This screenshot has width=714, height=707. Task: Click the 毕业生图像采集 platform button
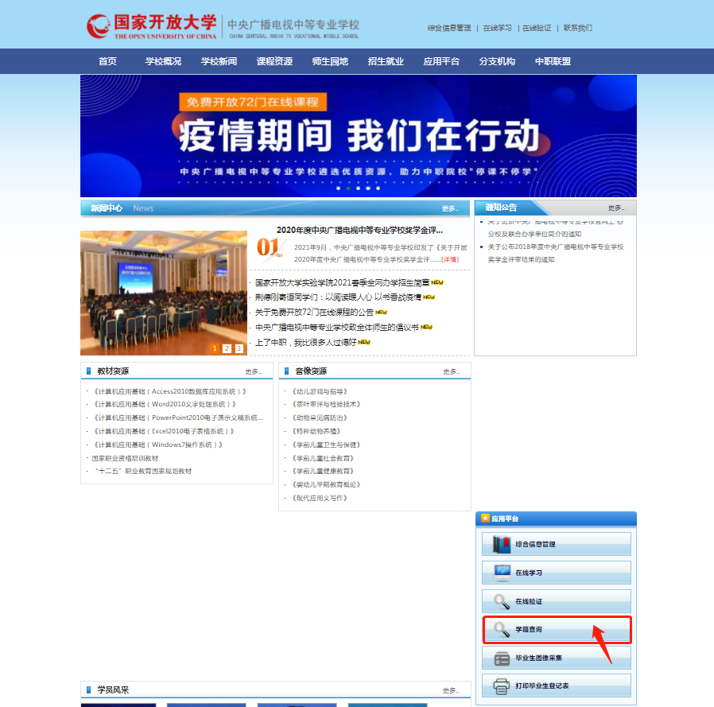coord(557,658)
